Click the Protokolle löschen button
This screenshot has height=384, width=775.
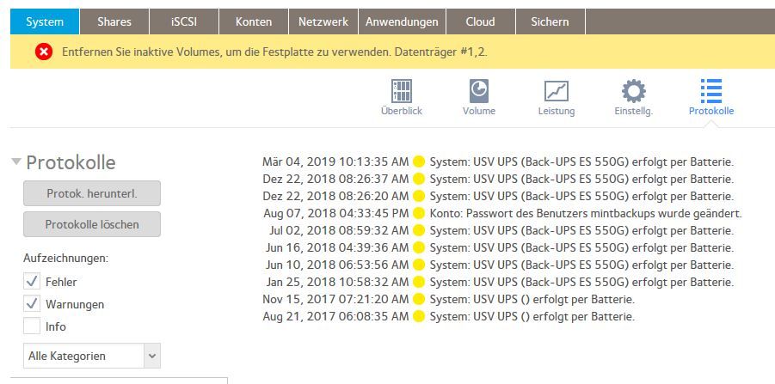[x=92, y=224]
